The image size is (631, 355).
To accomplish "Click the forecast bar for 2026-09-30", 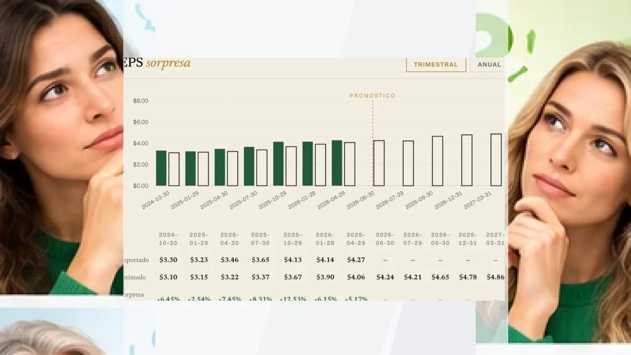I will click(437, 161).
